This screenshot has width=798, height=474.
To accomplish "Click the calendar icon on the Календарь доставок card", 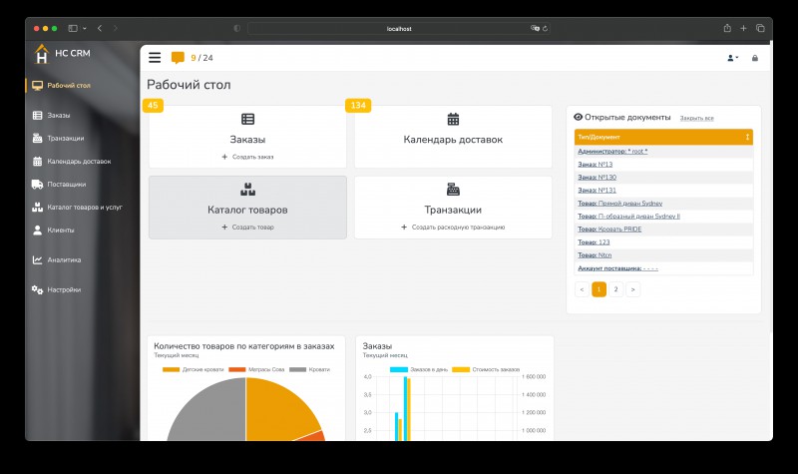I will [x=453, y=119].
